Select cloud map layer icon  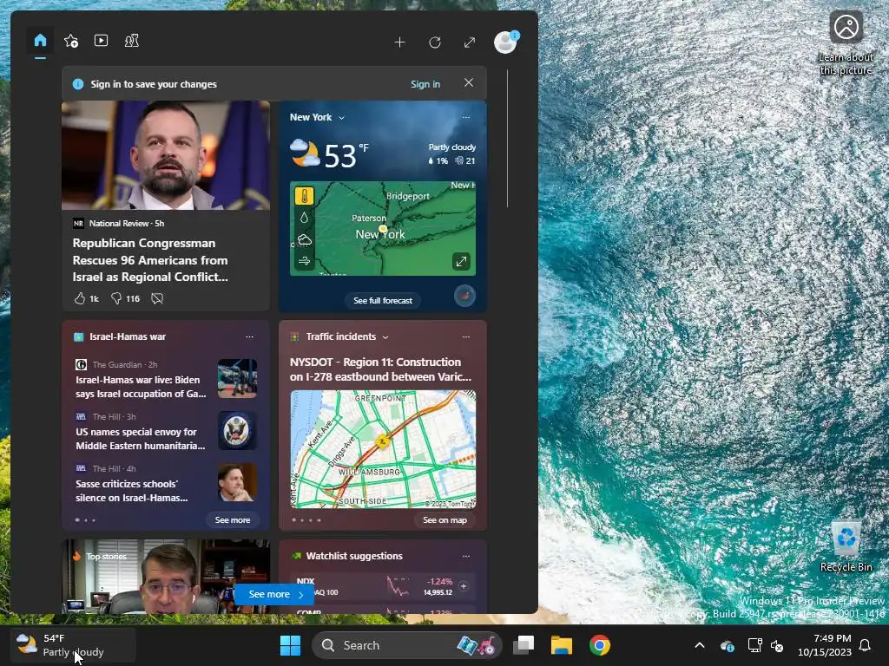click(305, 239)
